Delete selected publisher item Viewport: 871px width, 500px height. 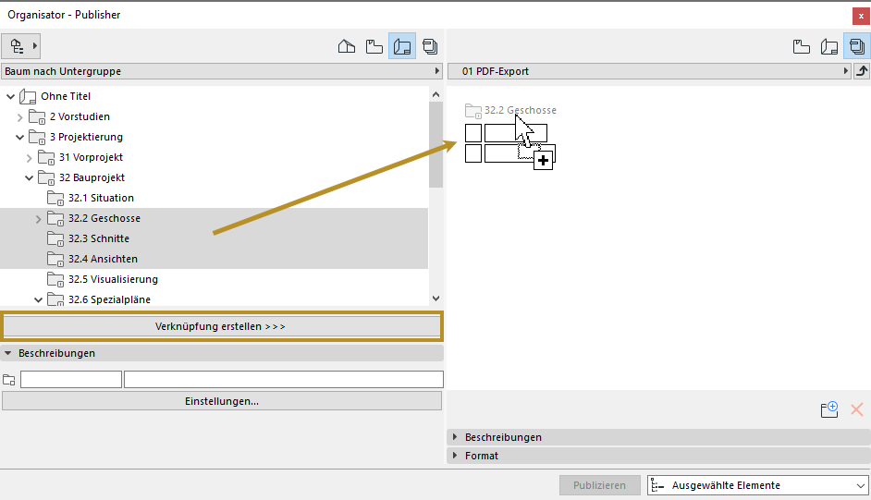857,409
